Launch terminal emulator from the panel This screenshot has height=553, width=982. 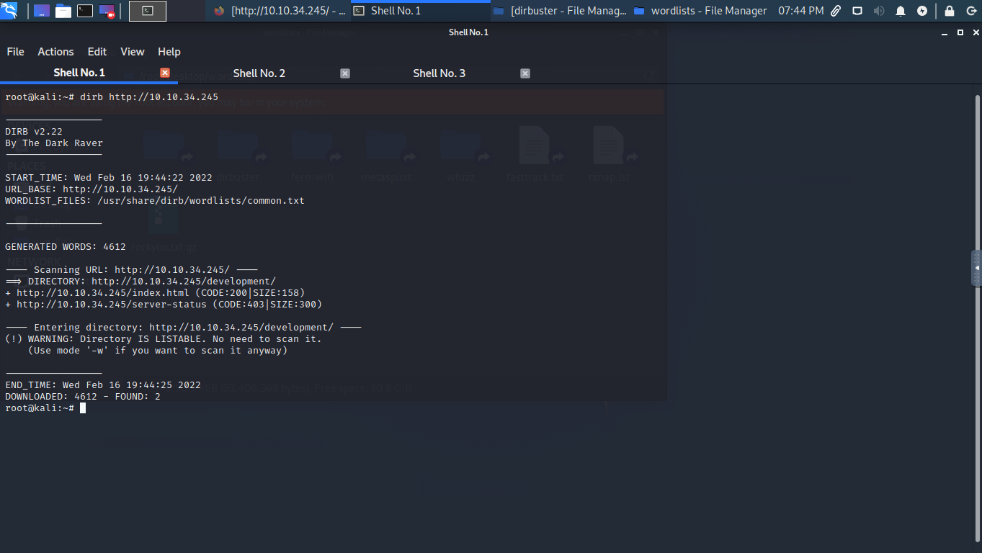coord(85,11)
